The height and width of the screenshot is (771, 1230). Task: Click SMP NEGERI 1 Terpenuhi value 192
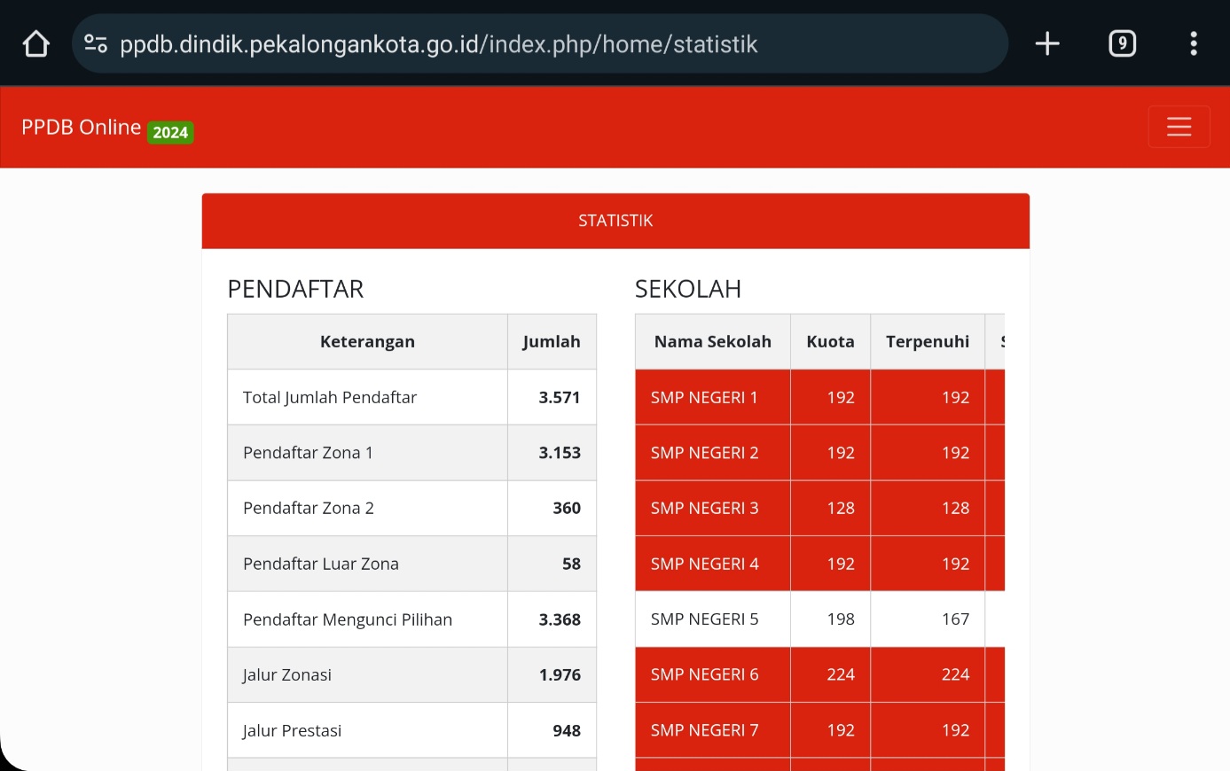[955, 398]
